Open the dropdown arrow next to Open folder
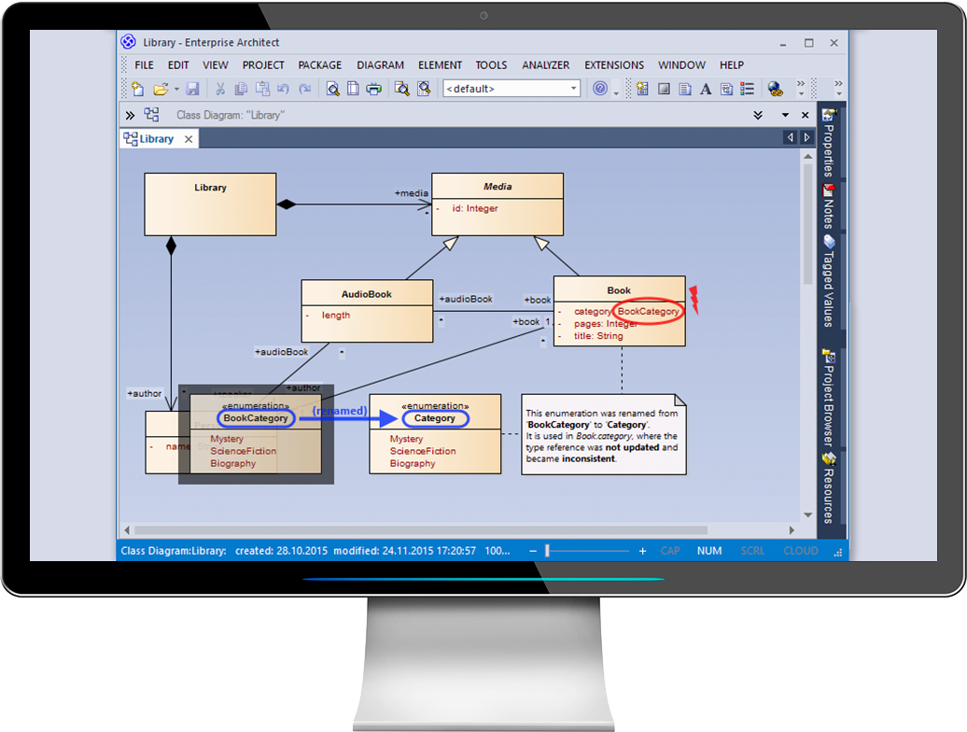The height and width of the screenshot is (732, 967). click(176, 89)
